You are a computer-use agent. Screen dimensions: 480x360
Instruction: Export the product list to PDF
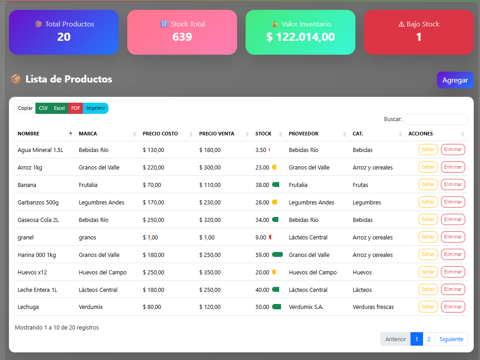[75, 108]
